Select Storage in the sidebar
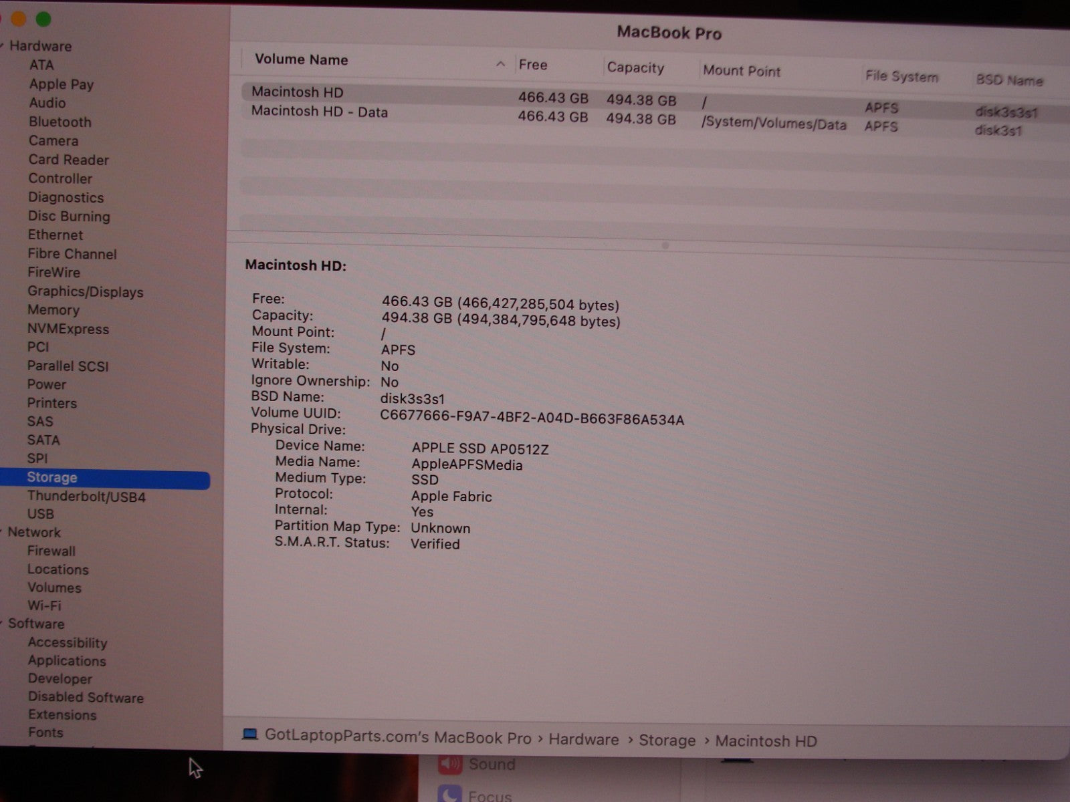Image resolution: width=1070 pixels, height=802 pixels. pyautogui.click(x=52, y=477)
